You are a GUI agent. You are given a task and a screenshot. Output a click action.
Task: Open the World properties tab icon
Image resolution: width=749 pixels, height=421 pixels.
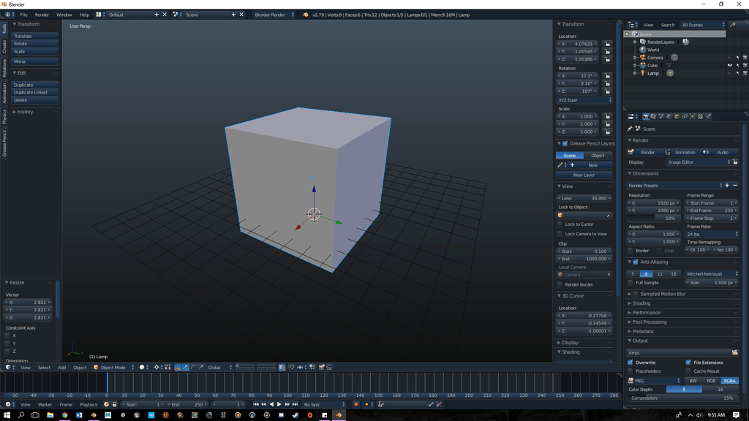pos(668,116)
